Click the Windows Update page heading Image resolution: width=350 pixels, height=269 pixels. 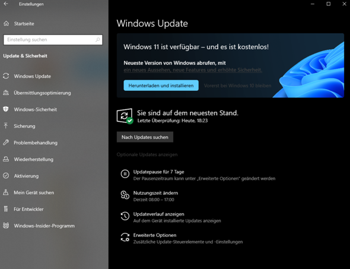[152, 23]
